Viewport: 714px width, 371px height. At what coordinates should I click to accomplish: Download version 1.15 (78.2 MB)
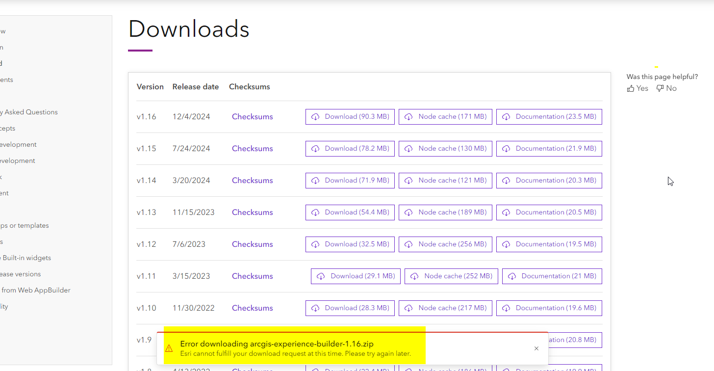pos(350,148)
